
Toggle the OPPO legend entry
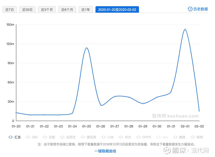coord(144,137)
